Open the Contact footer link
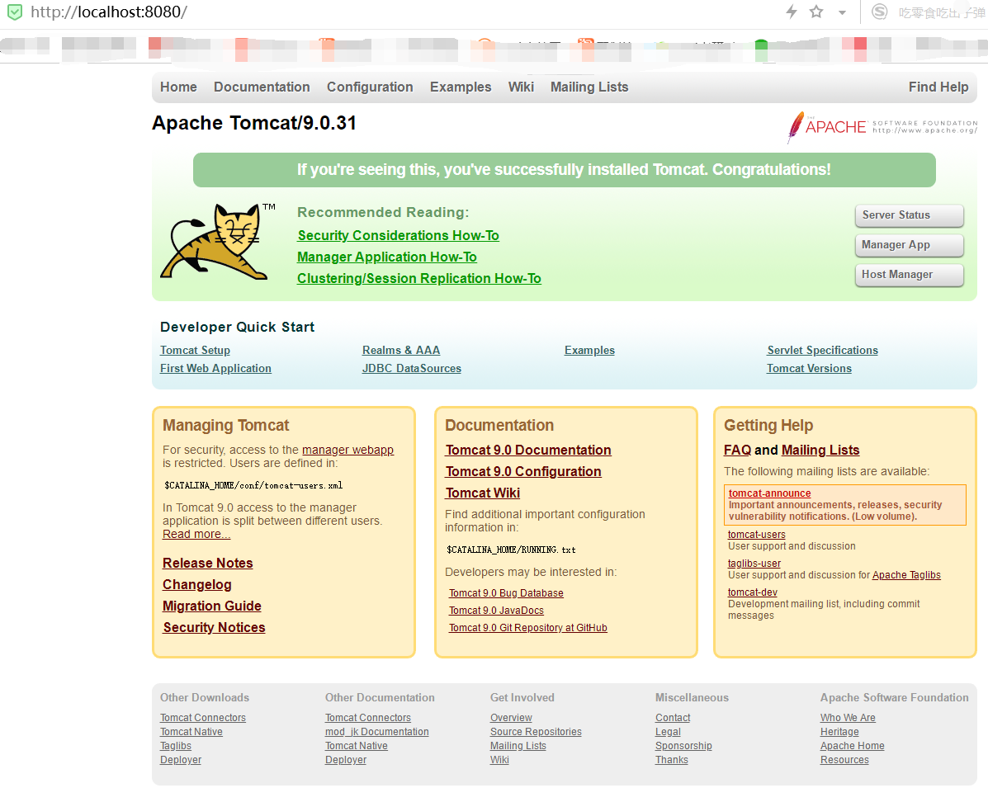Screen dimensions: 988x788 [x=673, y=718]
